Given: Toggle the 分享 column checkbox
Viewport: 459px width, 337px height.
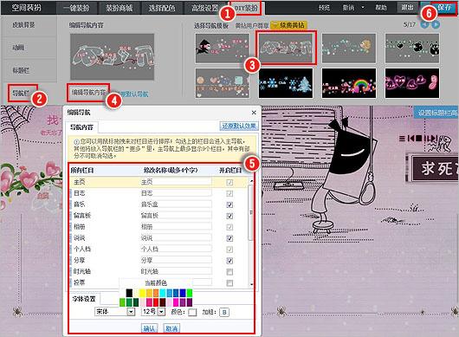Looking at the screenshot, I should pos(229,261).
